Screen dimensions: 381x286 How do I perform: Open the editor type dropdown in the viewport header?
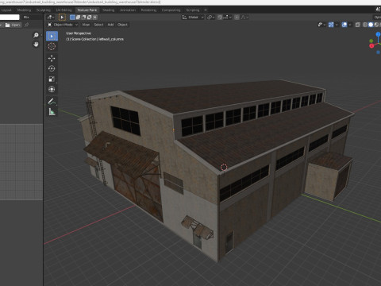pyautogui.click(x=51, y=17)
